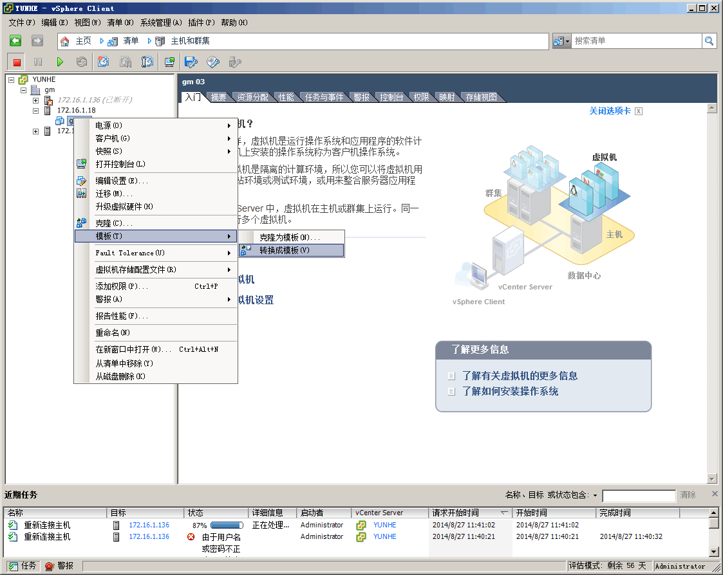Click the red power off button
The image size is (723, 575).
17,62
